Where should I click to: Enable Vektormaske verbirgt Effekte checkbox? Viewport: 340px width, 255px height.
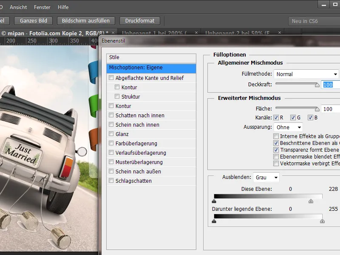[x=276, y=164]
